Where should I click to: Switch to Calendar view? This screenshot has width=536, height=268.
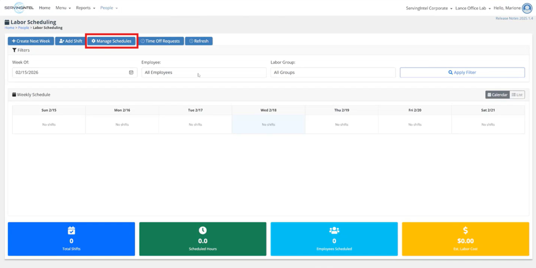click(x=497, y=95)
